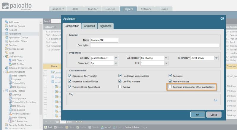This screenshot has height=130, width=237.
Task: Switch to the Advanced tab
Action: pos(90,26)
